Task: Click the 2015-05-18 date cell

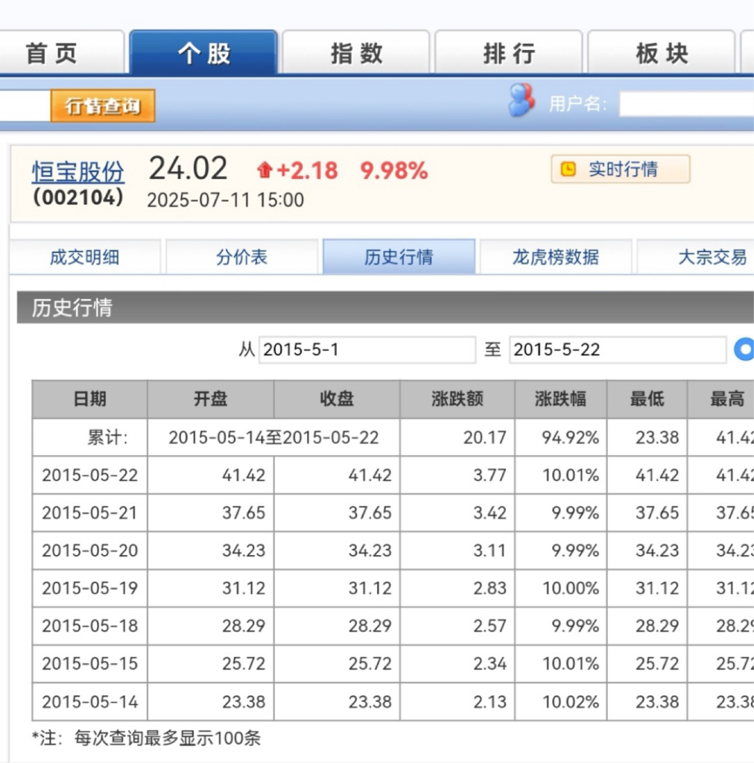Action: coord(90,626)
